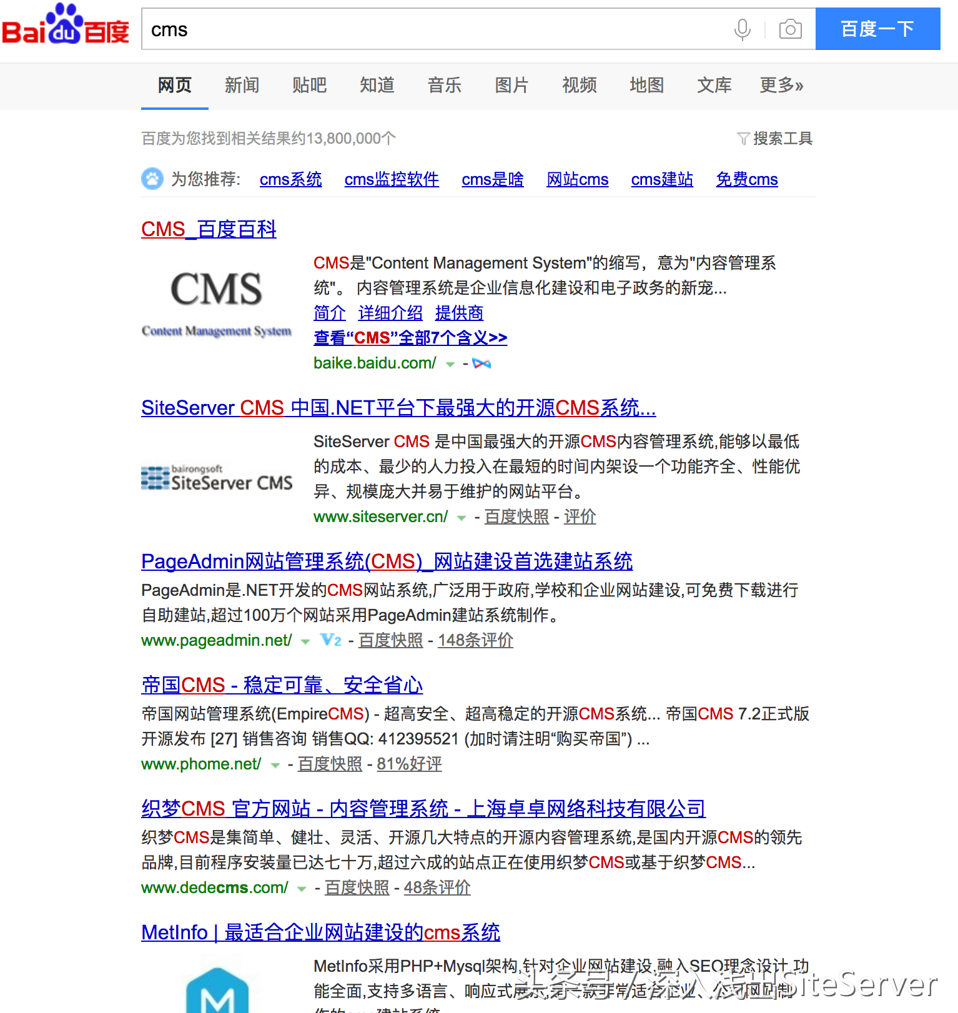Open 百度快照 for dedecms.com
958x1013 pixels.
[357, 887]
